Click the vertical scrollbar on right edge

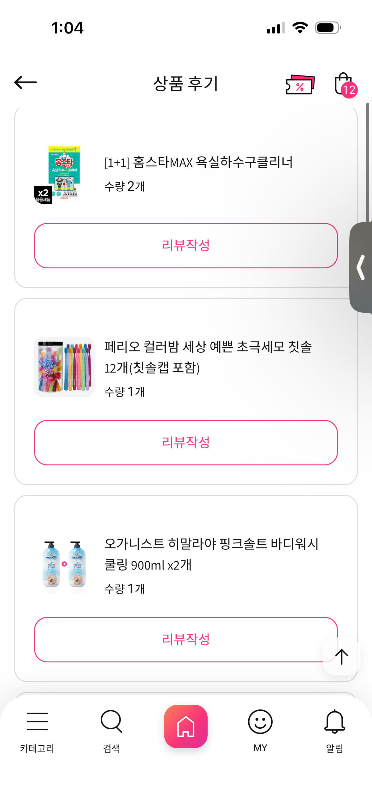point(368,161)
